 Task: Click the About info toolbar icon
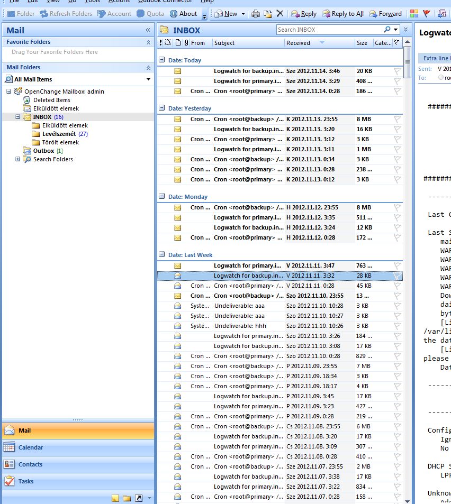click(183, 14)
